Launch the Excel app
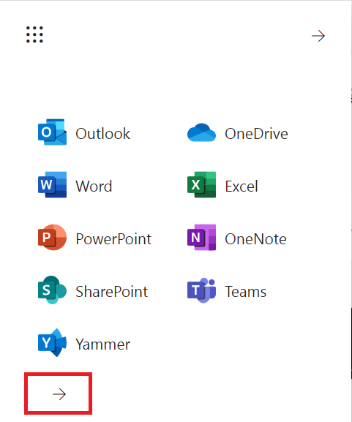Viewport: 352px width, 422px height. (222, 185)
